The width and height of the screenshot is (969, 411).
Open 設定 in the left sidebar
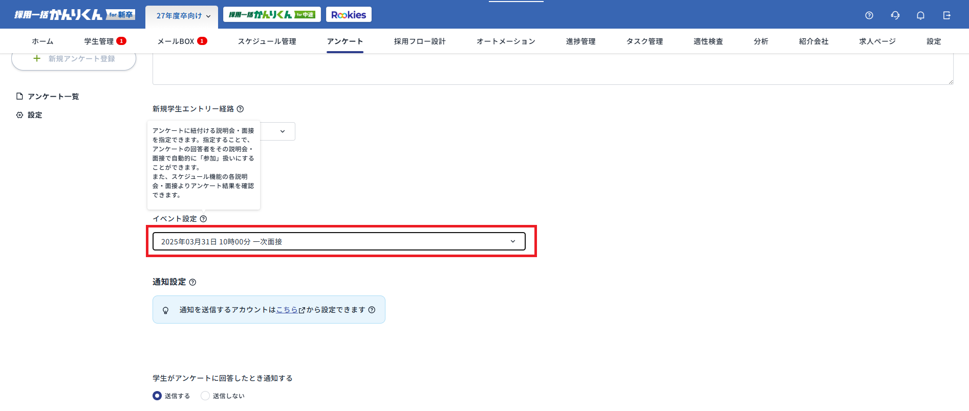(35, 115)
